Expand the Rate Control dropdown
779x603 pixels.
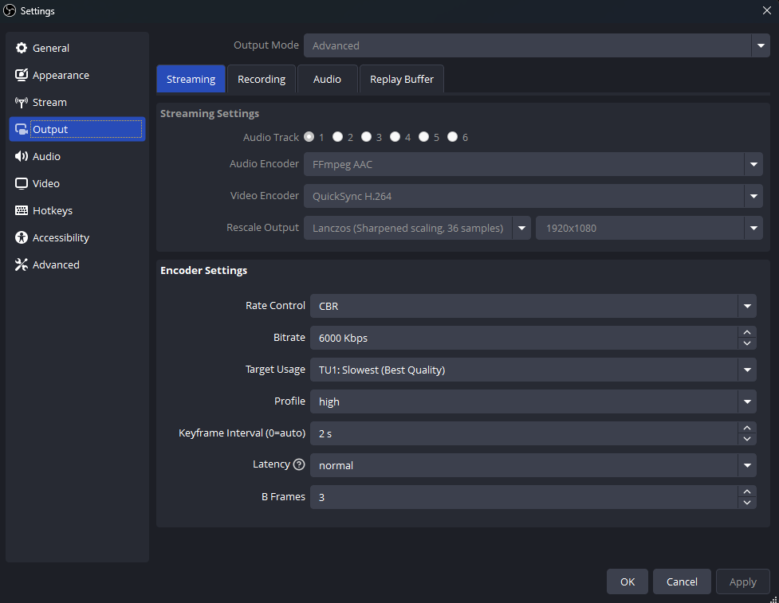coord(747,306)
